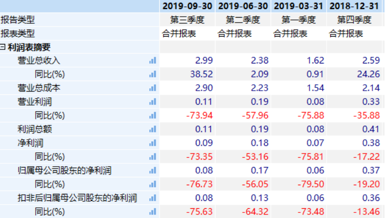Open chart icon for 同比(%) below 净利润
The height and width of the screenshot is (218, 385).
pyautogui.click(x=152, y=156)
